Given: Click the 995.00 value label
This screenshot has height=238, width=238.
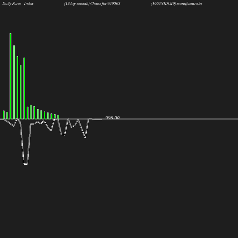Looking at the screenshot, I should click(112, 118).
